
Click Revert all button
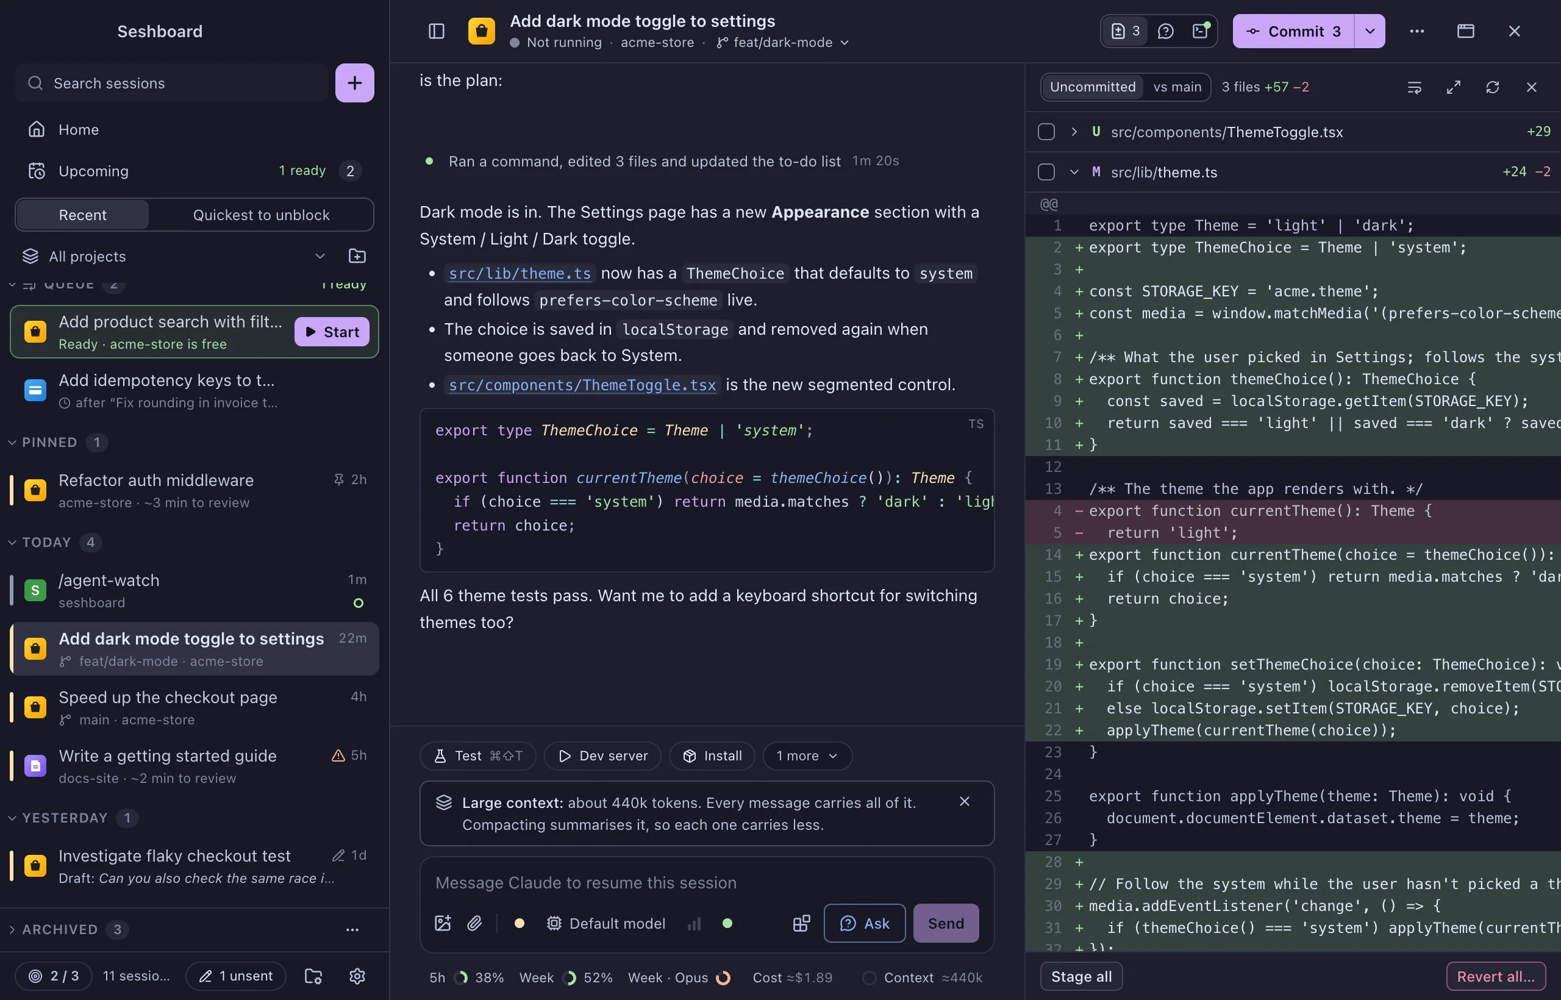[1495, 977]
